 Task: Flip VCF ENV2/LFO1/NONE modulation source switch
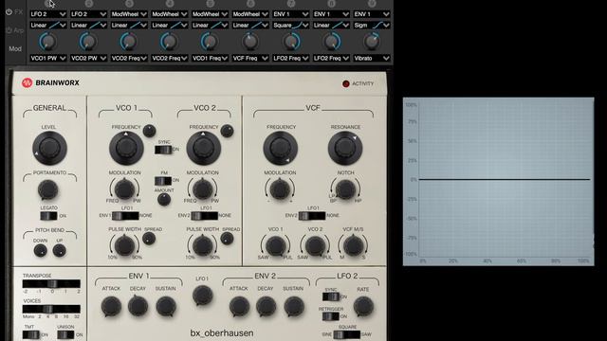(x=312, y=216)
